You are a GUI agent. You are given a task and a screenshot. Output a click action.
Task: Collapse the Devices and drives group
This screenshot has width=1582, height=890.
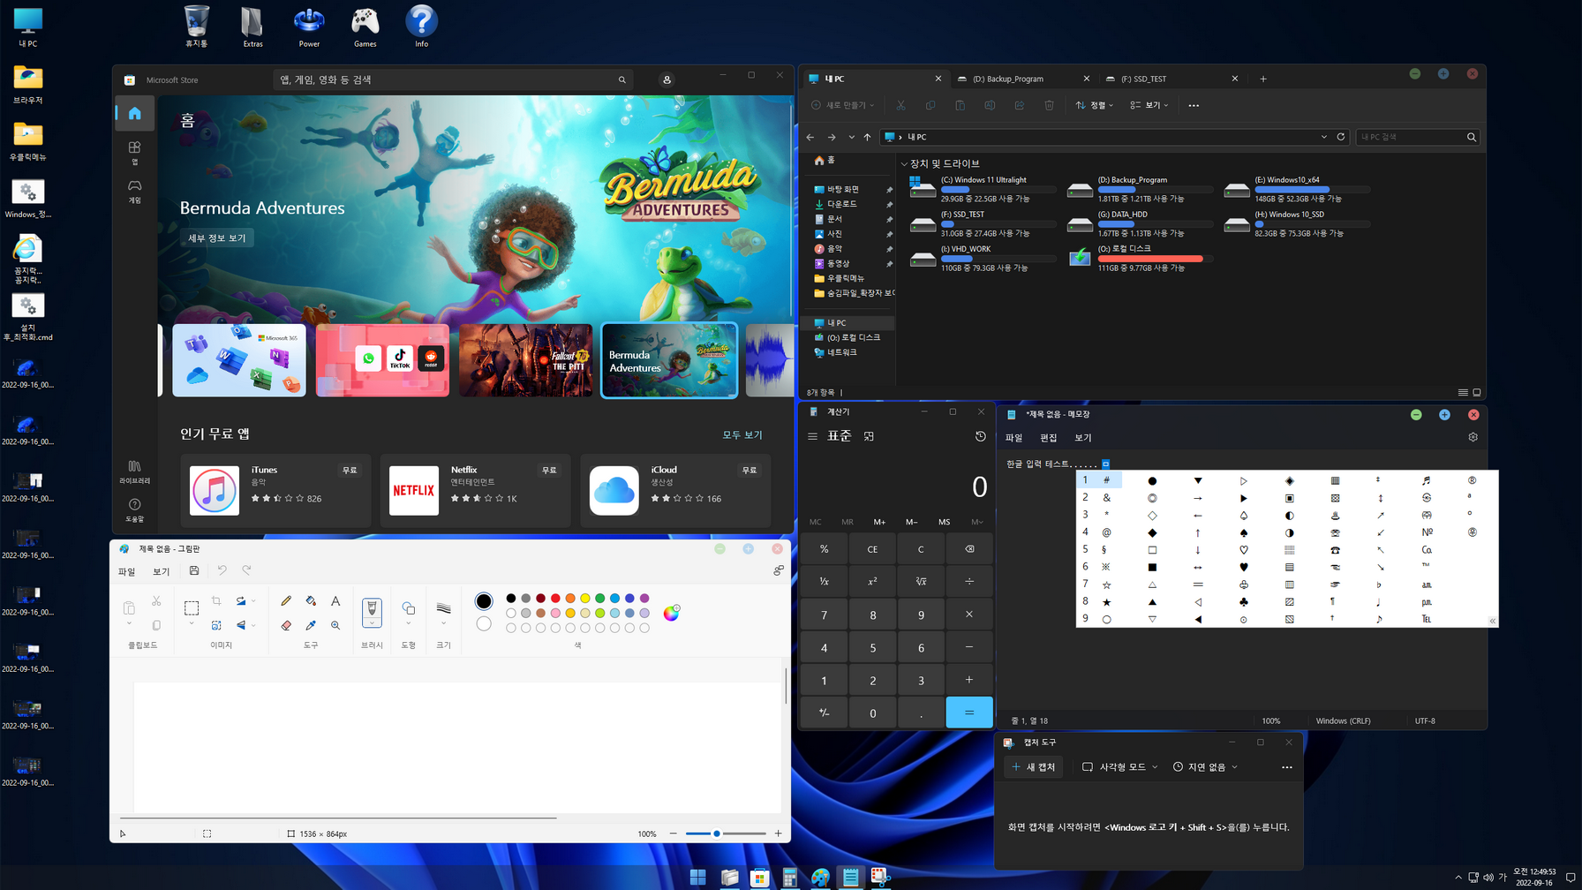(904, 164)
